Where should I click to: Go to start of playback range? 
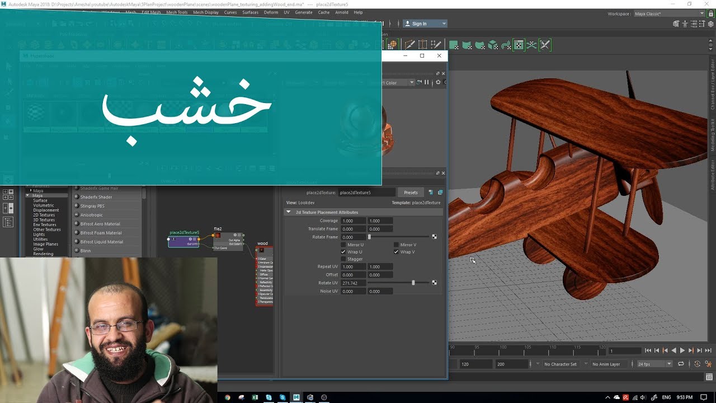(648, 350)
